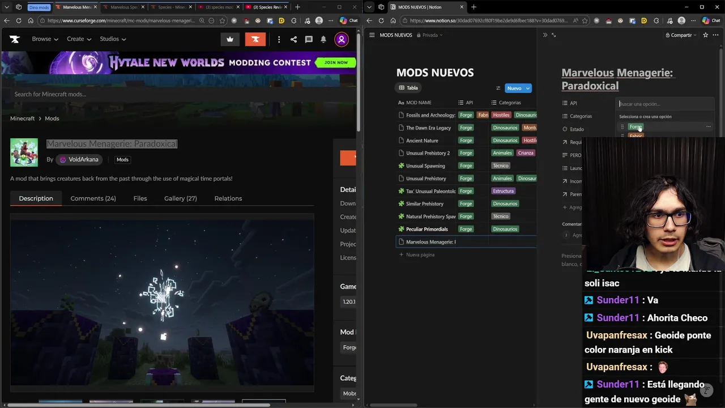
Task: Open the notifications bell on CurseForge
Action: pos(323,39)
